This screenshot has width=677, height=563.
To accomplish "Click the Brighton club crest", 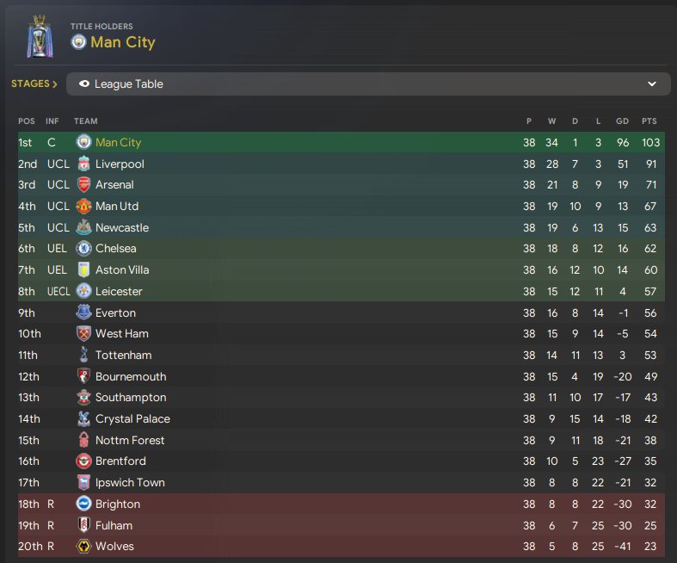I will click(x=83, y=504).
